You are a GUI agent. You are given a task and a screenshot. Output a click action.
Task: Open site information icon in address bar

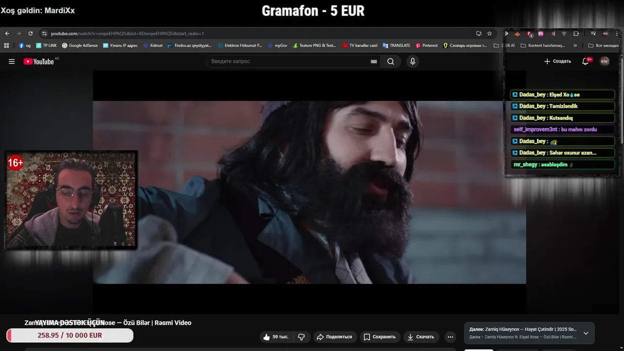[x=44, y=34]
